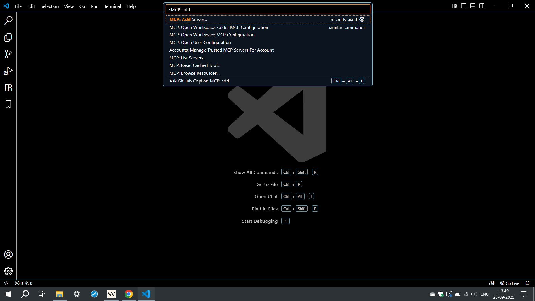Open Chrome from the Windows taskbar
The width and height of the screenshot is (535, 301).
click(x=129, y=294)
